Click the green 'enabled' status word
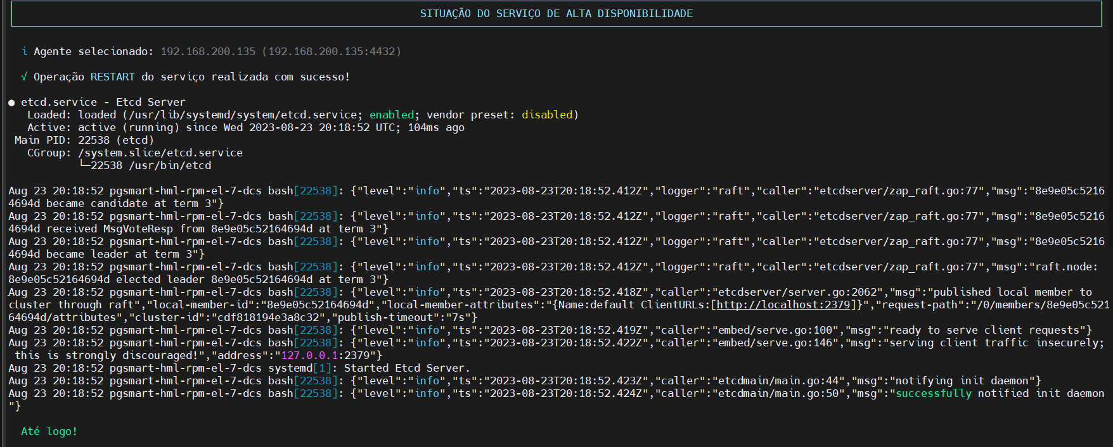The image size is (1113, 447). [392, 115]
